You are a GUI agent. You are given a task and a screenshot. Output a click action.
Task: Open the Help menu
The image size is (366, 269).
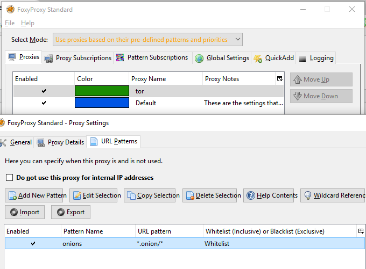click(x=27, y=23)
